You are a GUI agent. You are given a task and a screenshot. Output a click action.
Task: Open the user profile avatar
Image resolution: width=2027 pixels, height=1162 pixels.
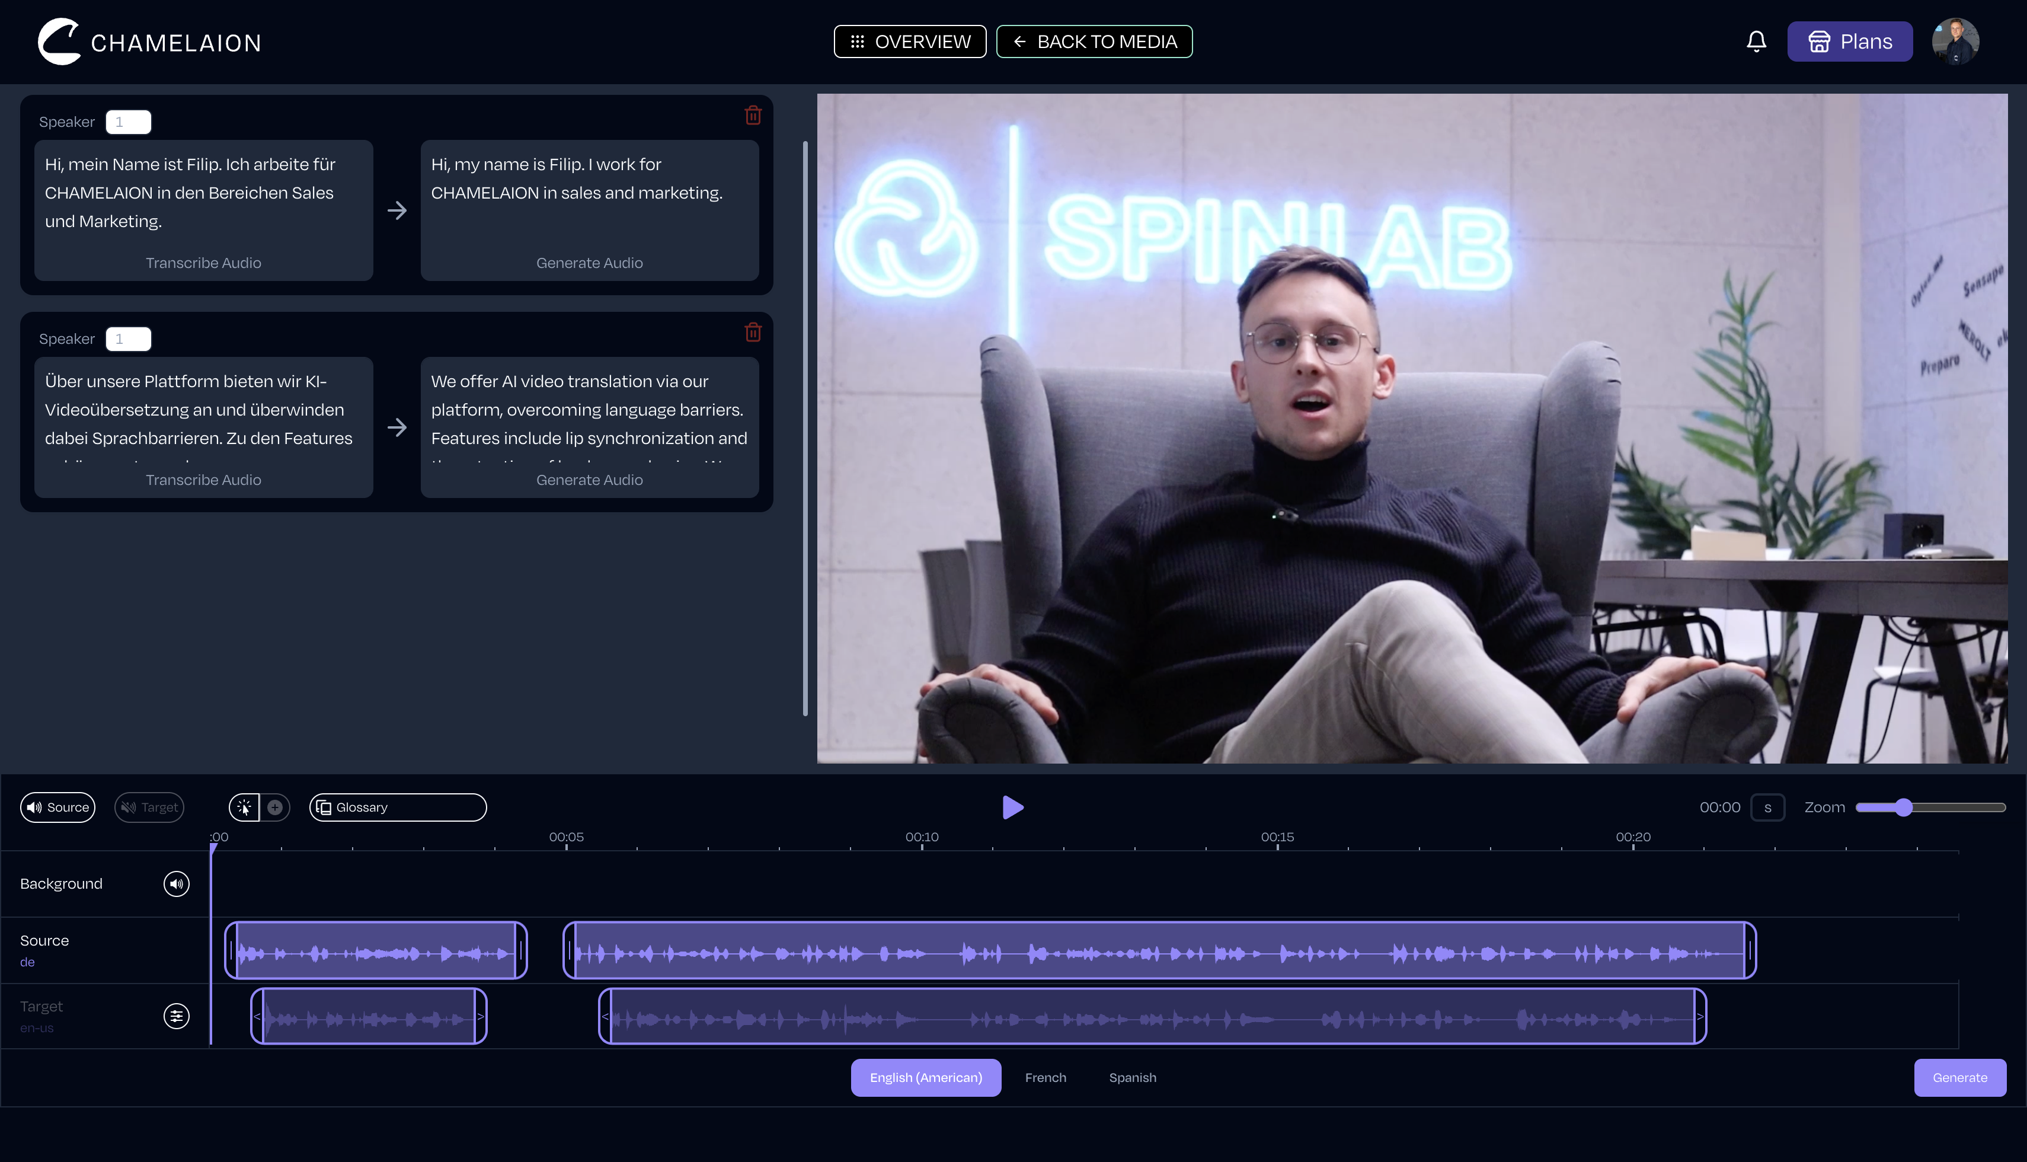click(1955, 41)
